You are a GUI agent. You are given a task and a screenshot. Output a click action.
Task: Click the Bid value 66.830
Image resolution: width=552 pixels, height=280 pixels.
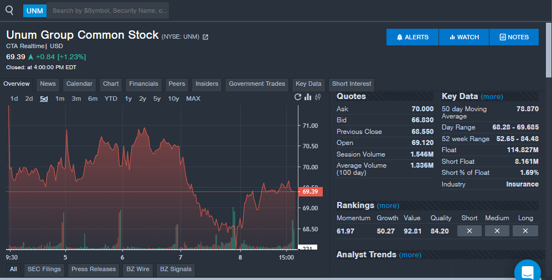(422, 120)
